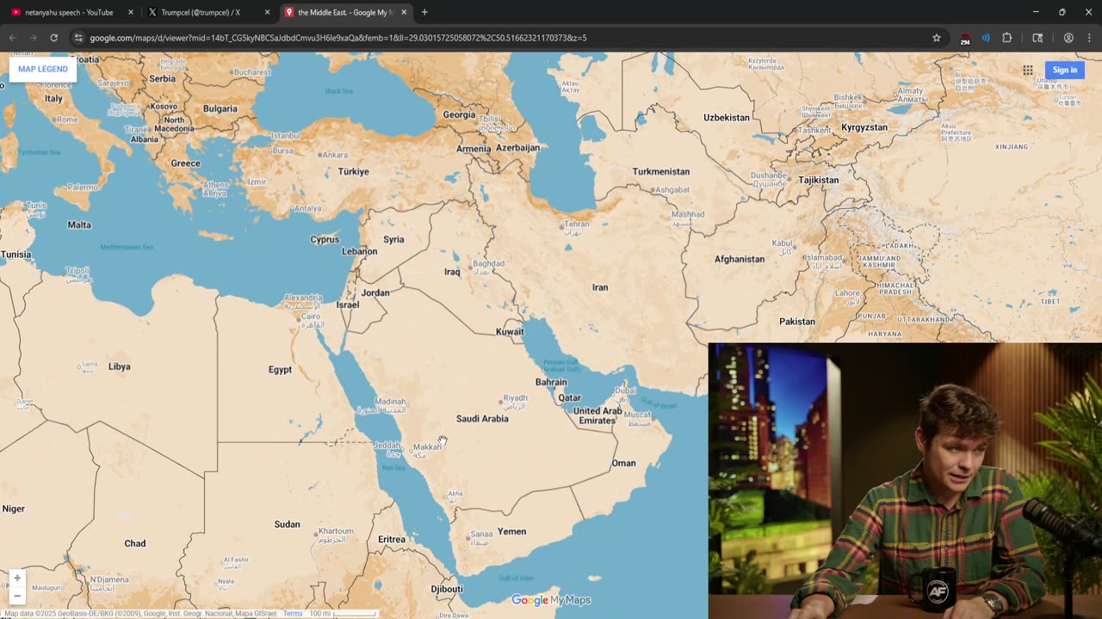
Task: Click the Saudi Arabia label
Action: tap(482, 419)
